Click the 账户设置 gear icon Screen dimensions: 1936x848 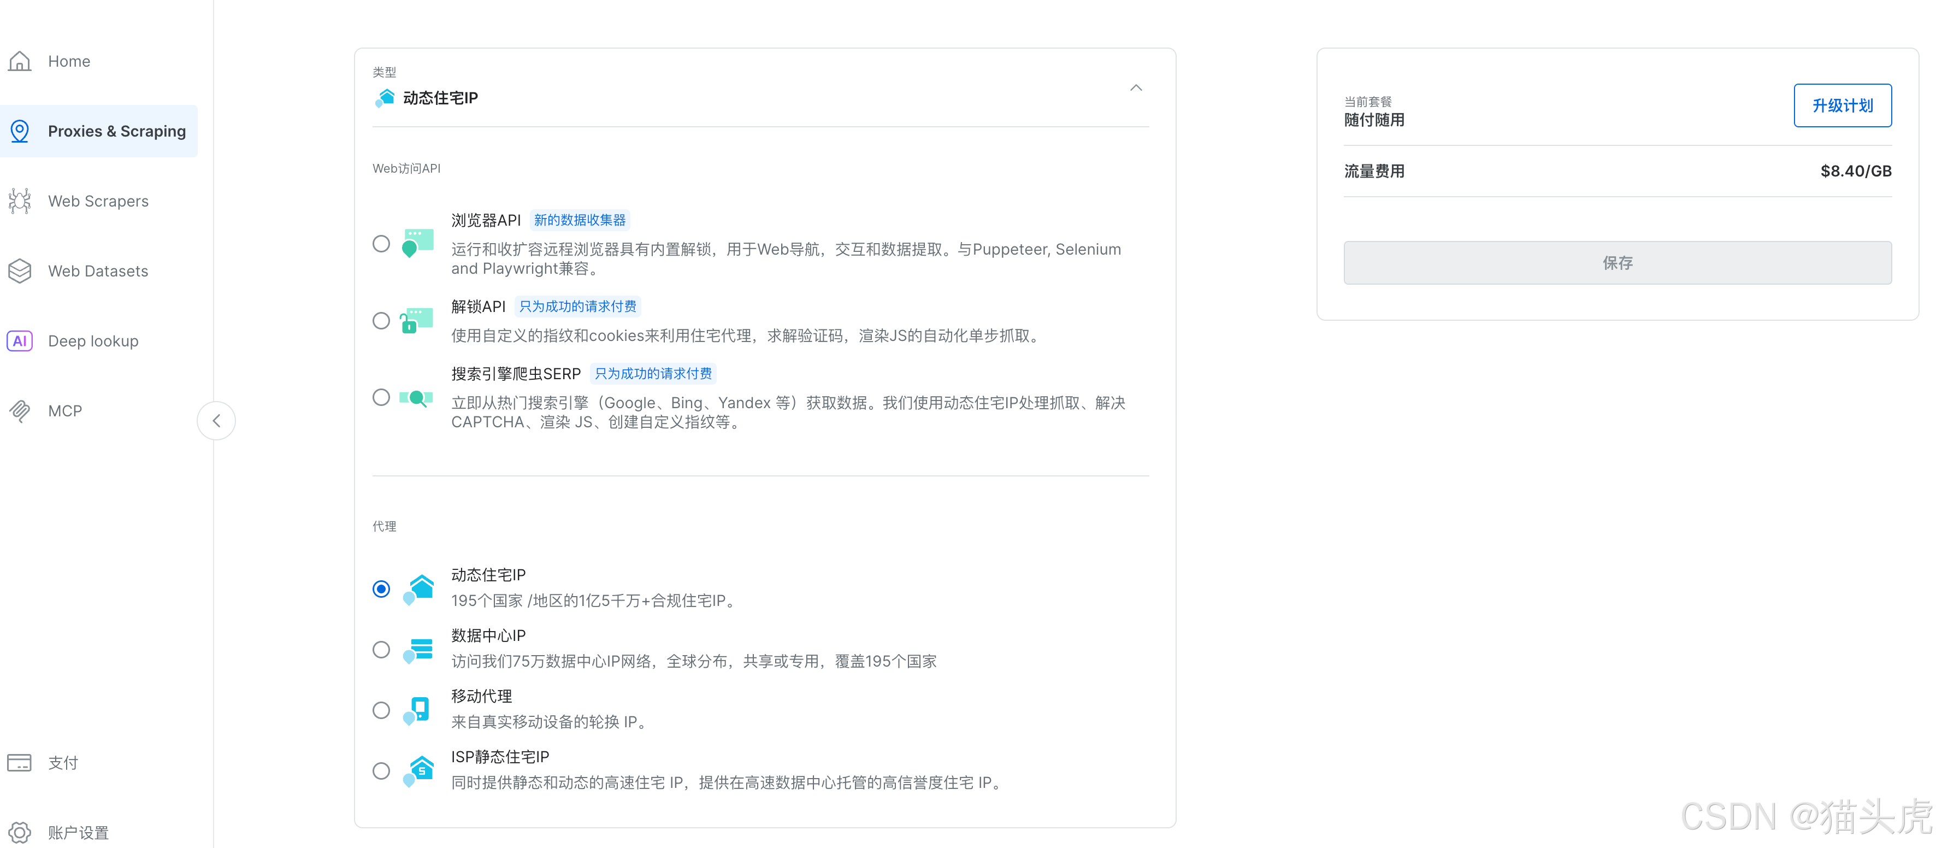pos(20,832)
